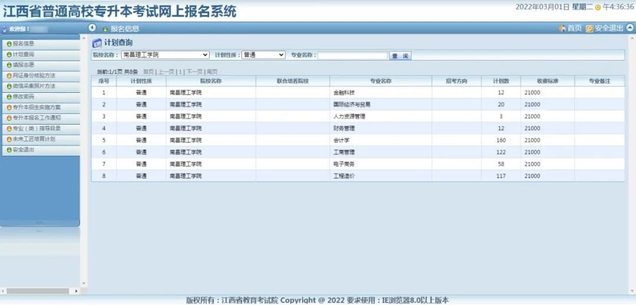Screen dimensions: 636x305
Task: Click the 首页 home icon
Action: [562, 28]
